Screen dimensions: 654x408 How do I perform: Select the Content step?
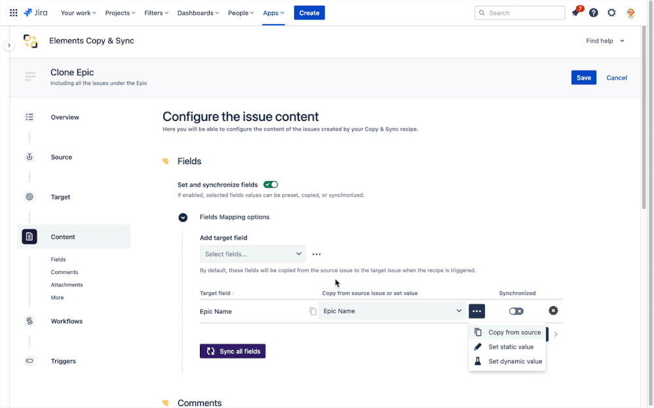(74, 237)
